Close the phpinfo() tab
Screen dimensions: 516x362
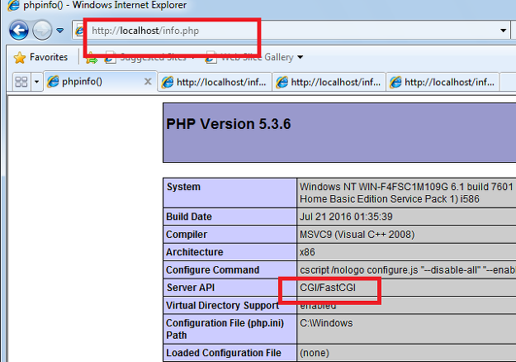tap(148, 81)
